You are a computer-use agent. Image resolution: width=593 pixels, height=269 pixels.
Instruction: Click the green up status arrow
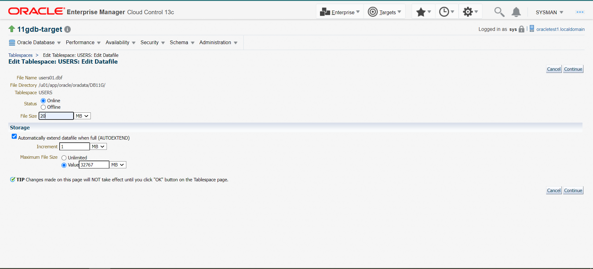click(12, 29)
